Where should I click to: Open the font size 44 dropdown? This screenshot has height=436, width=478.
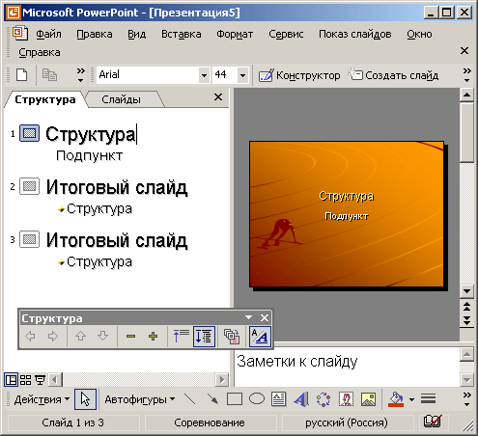[243, 75]
